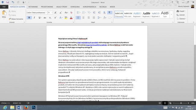The width and height of the screenshot is (196, 110).
Task: Open Word help question mark
Action: 172,2
